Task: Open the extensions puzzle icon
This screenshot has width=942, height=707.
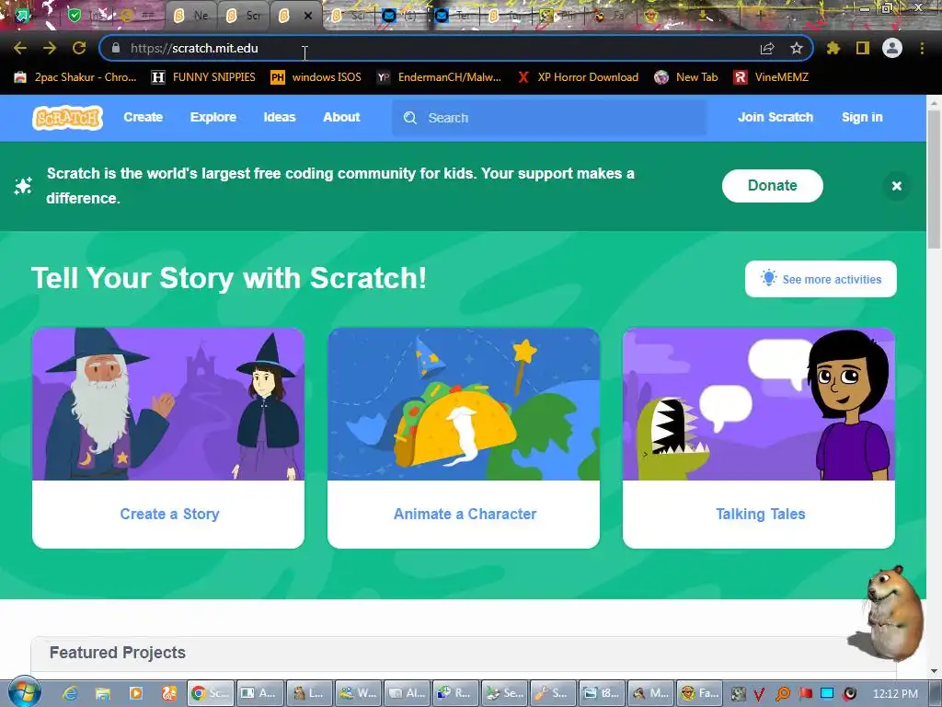Action: click(833, 48)
